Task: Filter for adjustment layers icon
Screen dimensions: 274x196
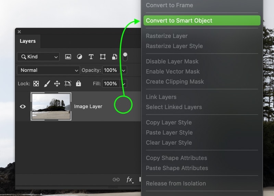Action: coord(79,57)
